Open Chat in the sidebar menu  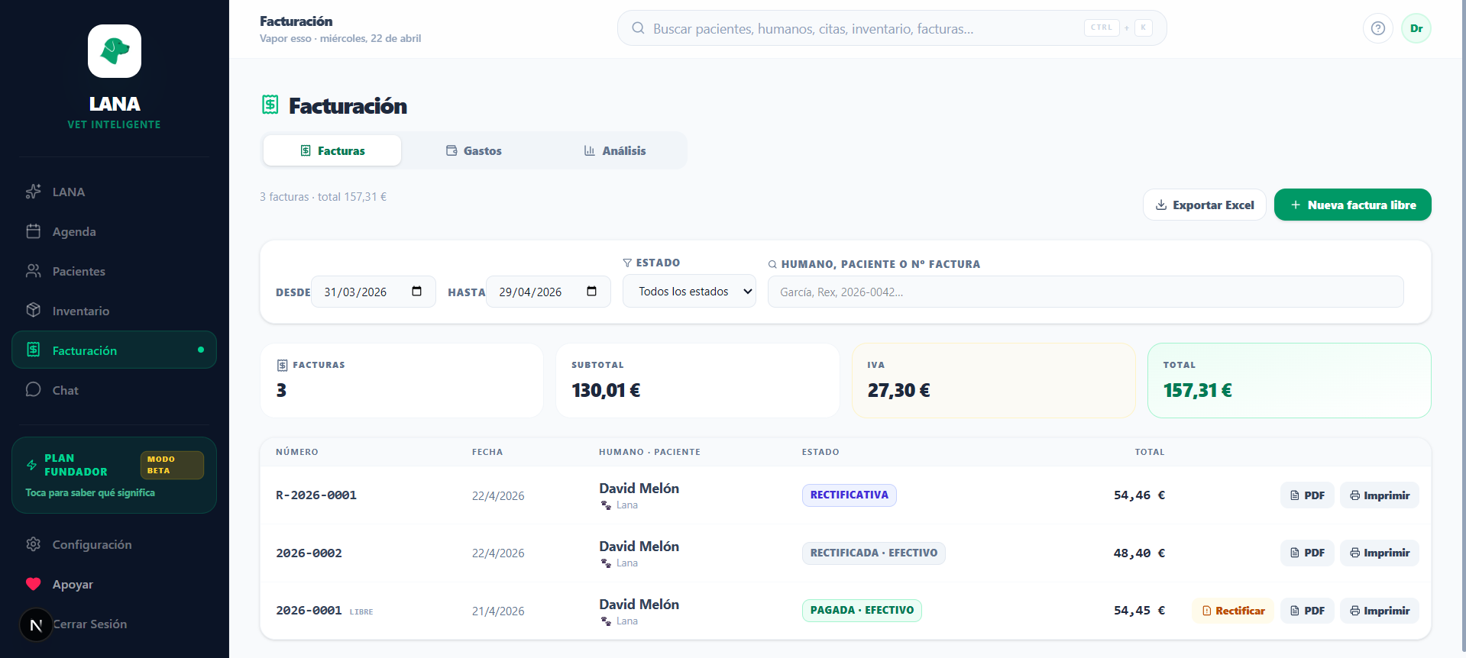pos(66,390)
